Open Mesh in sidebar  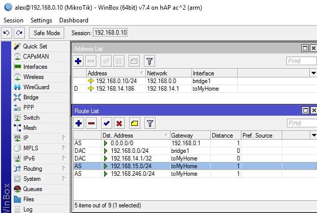pyautogui.click(x=40, y=128)
